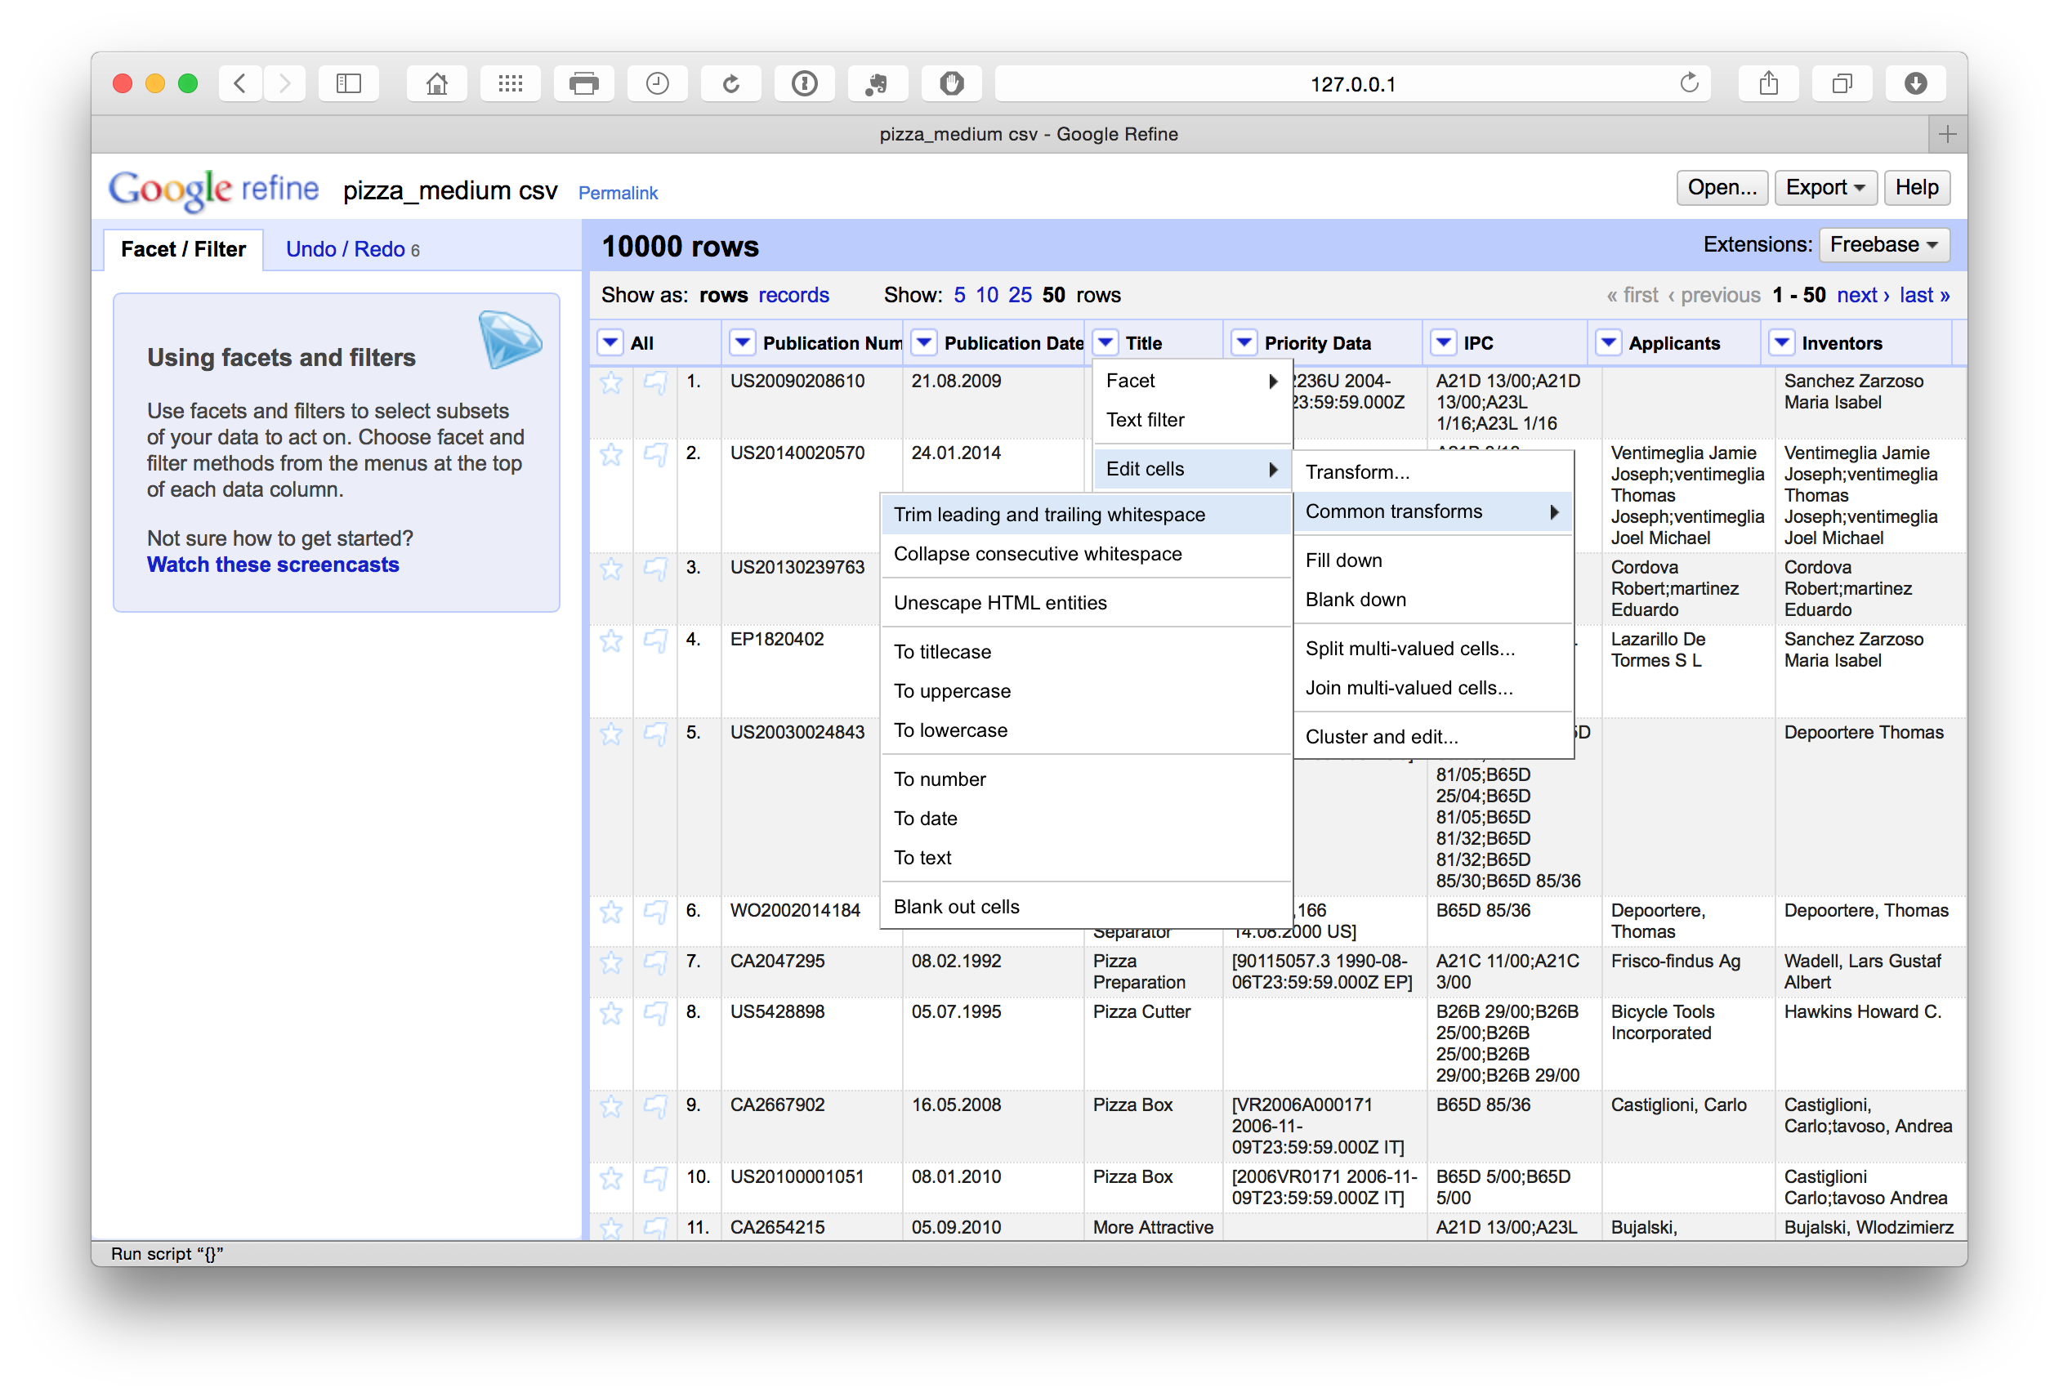Open the Export dropdown
2059x1397 pixels.
coord(1825,188)
